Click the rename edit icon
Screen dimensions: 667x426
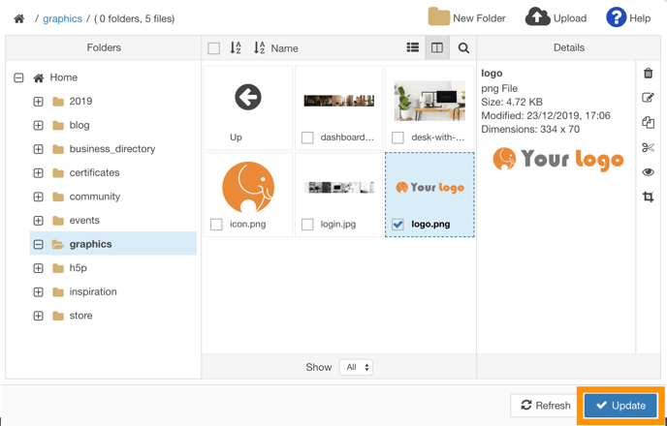coord(649,98)
